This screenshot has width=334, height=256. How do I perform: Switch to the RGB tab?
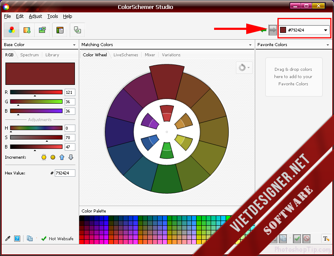pos(9,55)
